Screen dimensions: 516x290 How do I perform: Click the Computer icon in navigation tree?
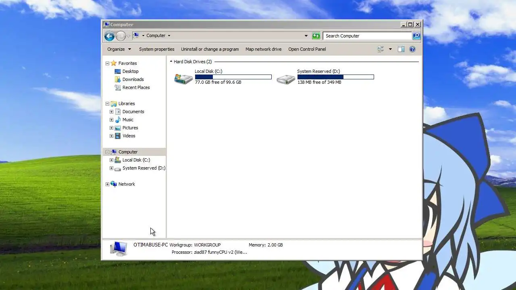[x=114, y=152]
